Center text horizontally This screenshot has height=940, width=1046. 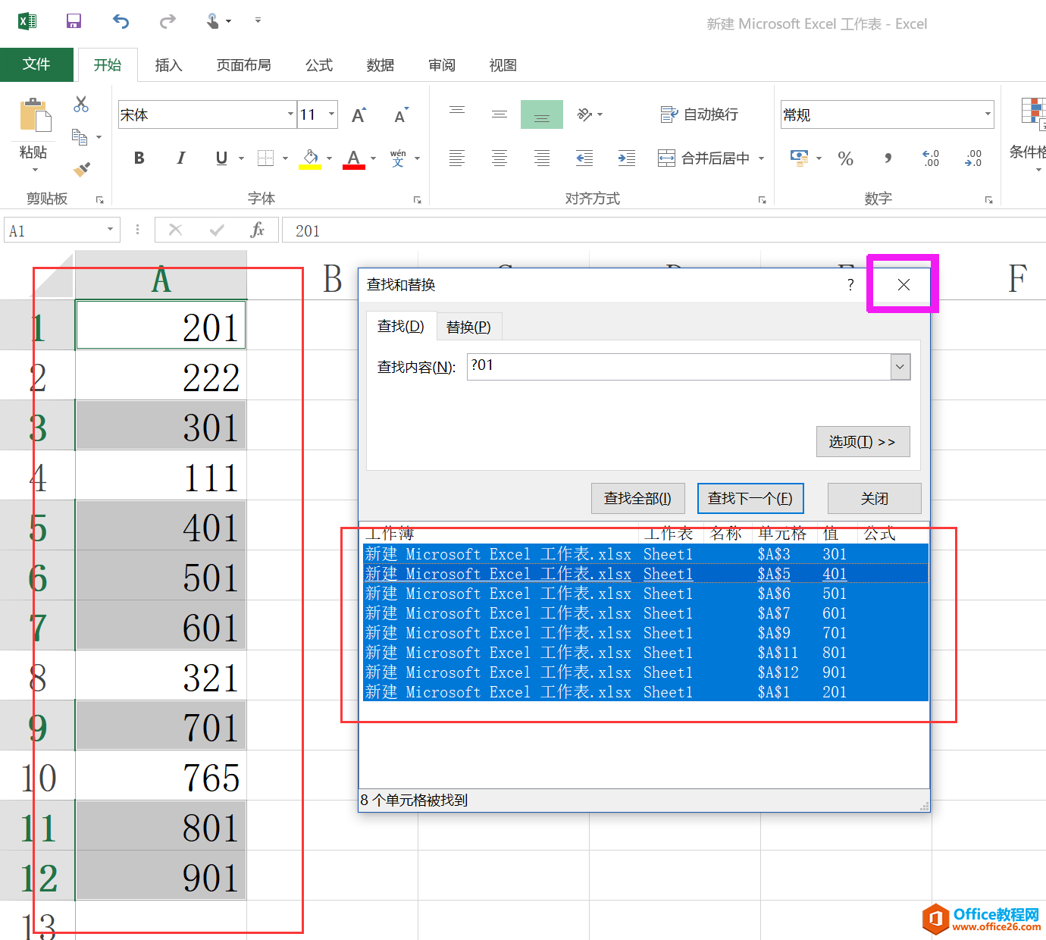tap(500, 158)
